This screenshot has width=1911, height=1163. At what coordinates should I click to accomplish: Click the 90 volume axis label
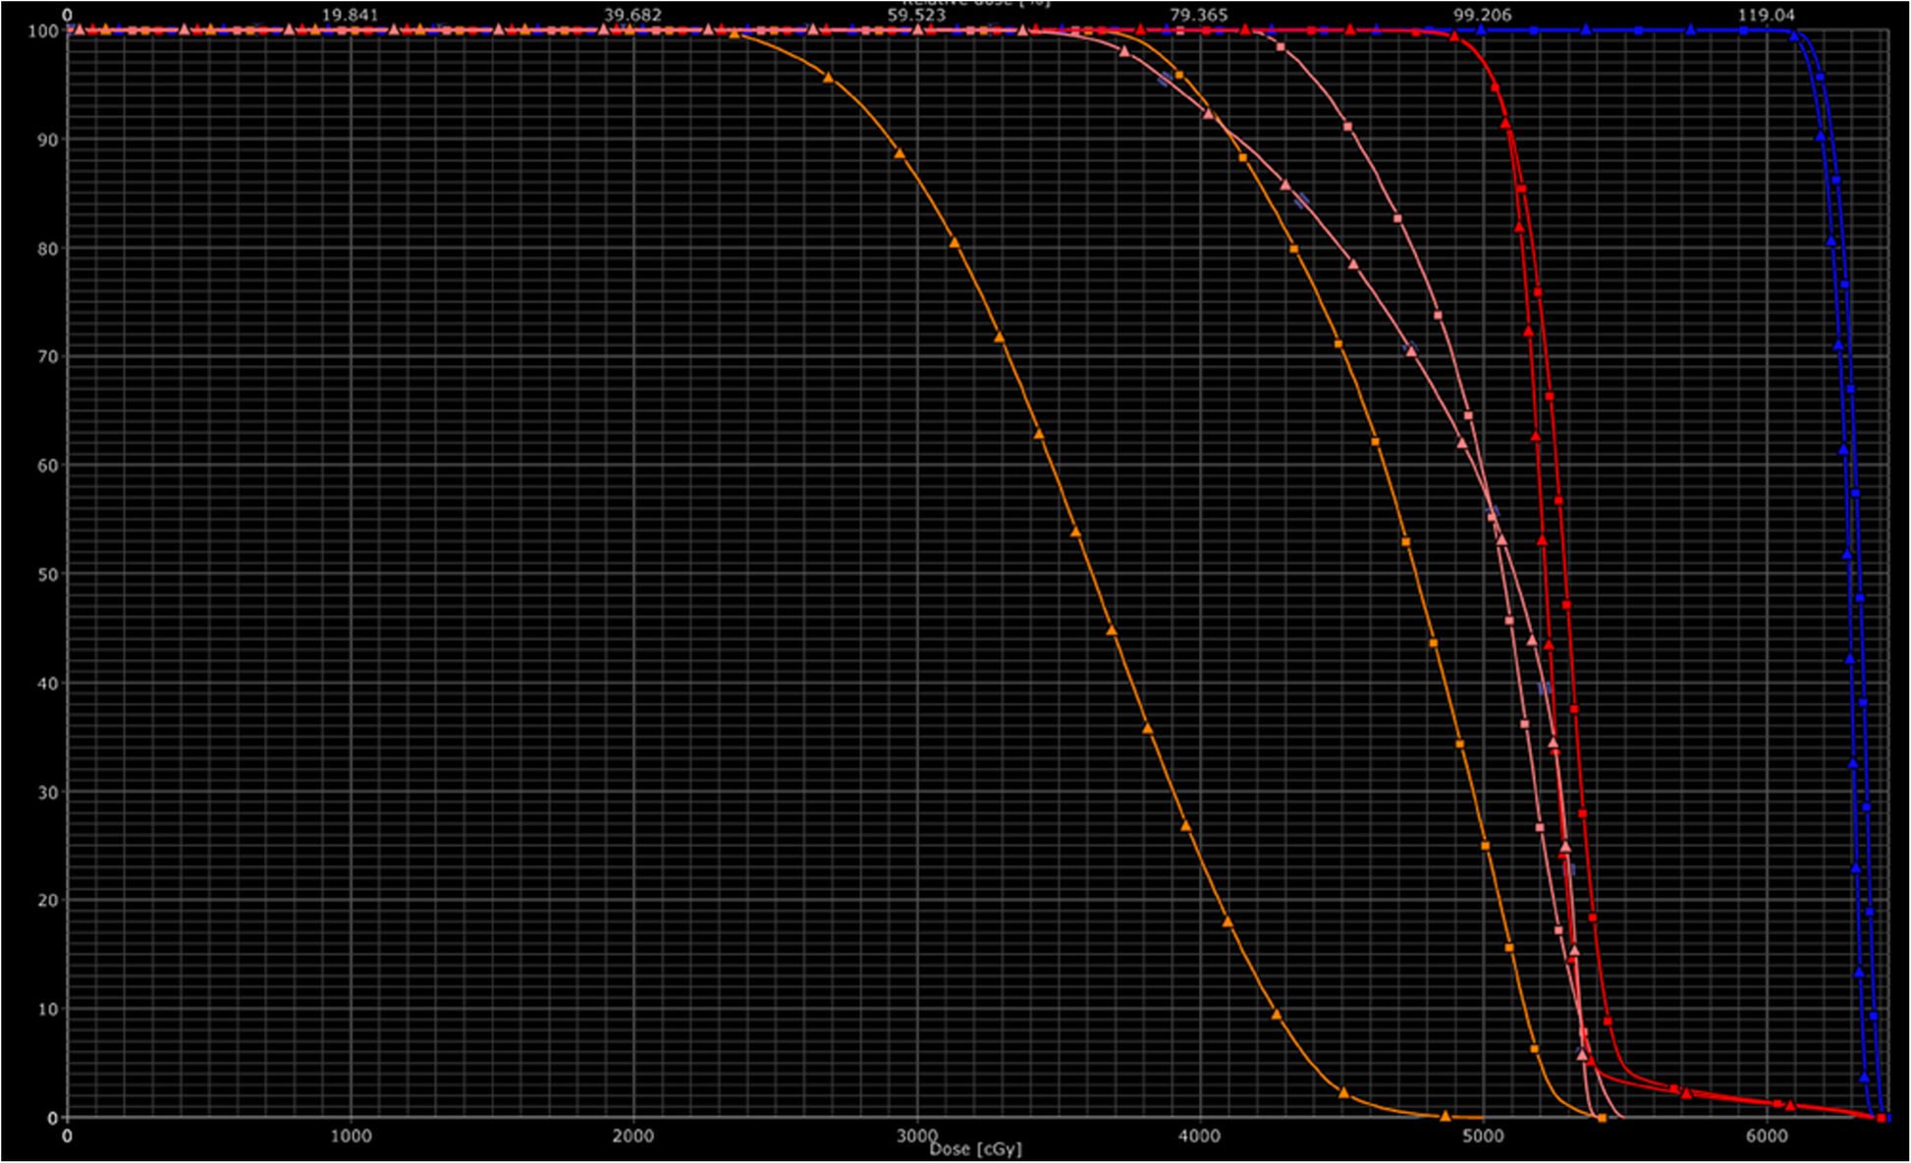48,140
